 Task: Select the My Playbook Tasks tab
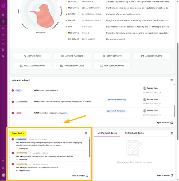107,133
